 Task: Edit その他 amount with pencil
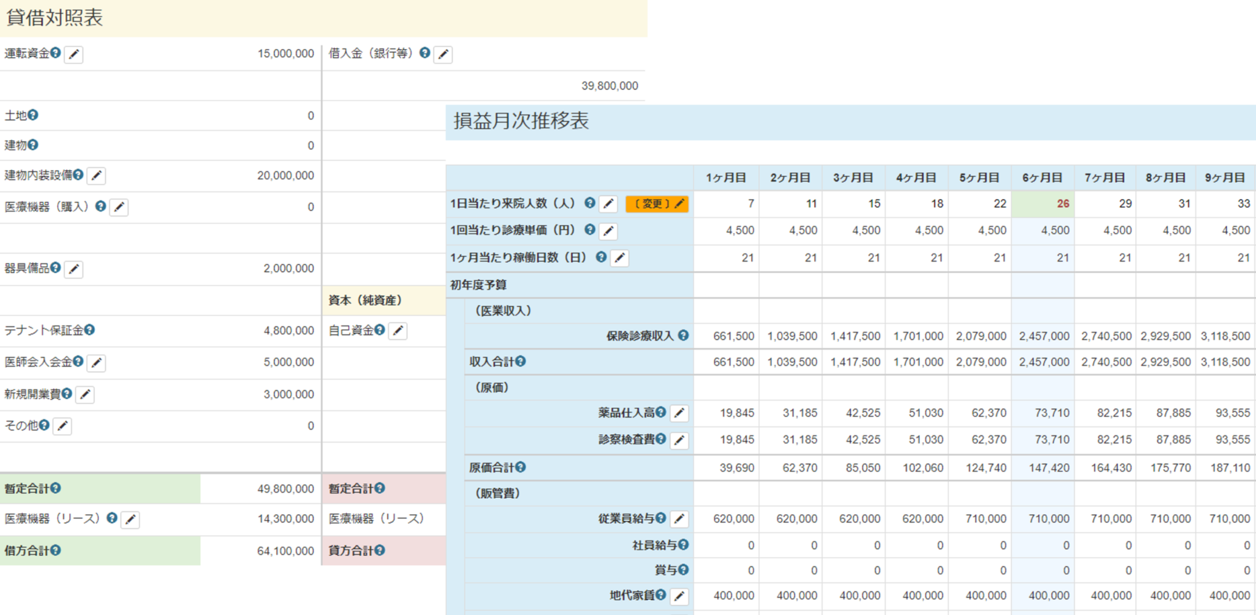pos(62,426)
